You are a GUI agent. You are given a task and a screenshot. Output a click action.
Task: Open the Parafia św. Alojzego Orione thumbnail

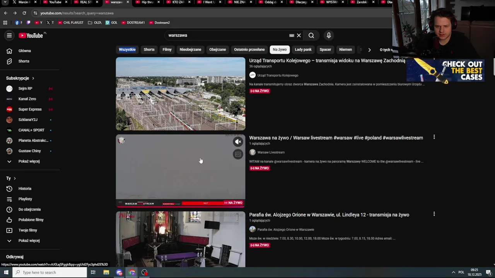pyautogui.click(x=181, y=239)
